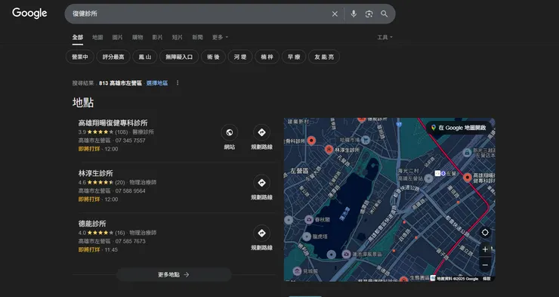Toggle the 友能亮 filter chip

pyautogui.click(x=324, y=57)
